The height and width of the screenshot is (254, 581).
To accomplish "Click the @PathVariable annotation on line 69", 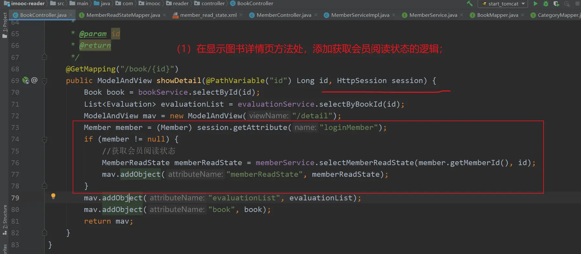I will (x=235, y=80).
